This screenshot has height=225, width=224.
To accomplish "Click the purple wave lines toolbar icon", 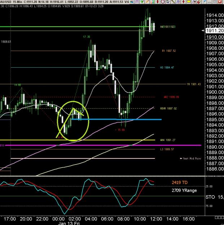I will coord(137,1).
